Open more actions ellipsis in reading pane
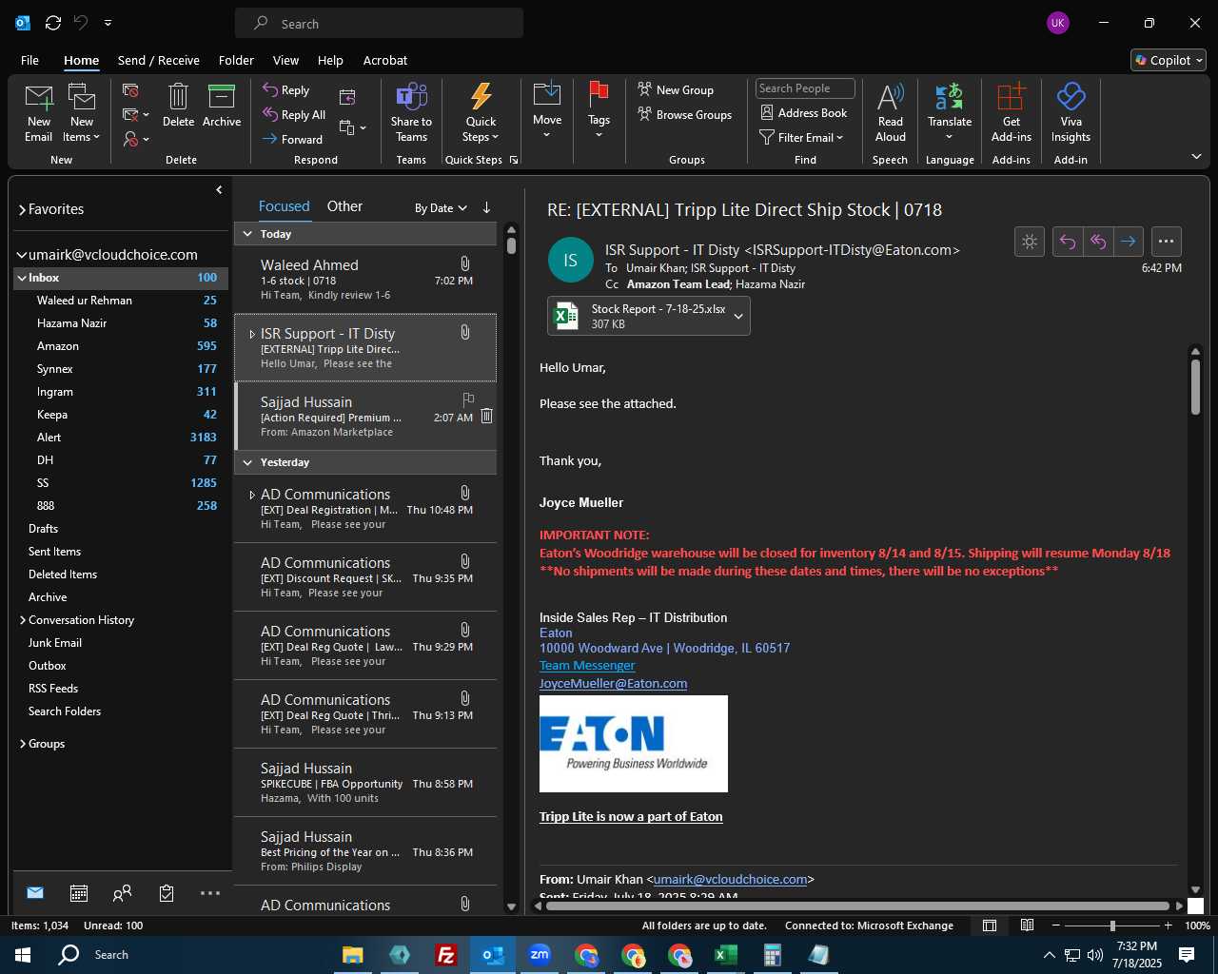This screenshot has width=1218, height=974. [x=1167, y=242]
